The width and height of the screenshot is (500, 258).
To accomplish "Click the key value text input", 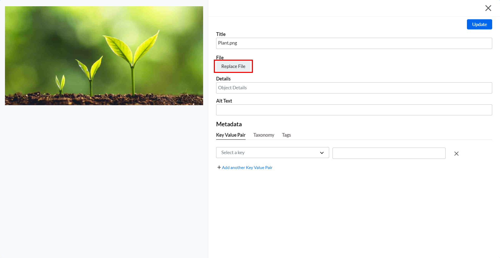I will (389, 153).
